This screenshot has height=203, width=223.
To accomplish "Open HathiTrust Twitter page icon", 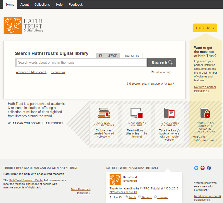I will pyautogui.click(x=196, y=168).
